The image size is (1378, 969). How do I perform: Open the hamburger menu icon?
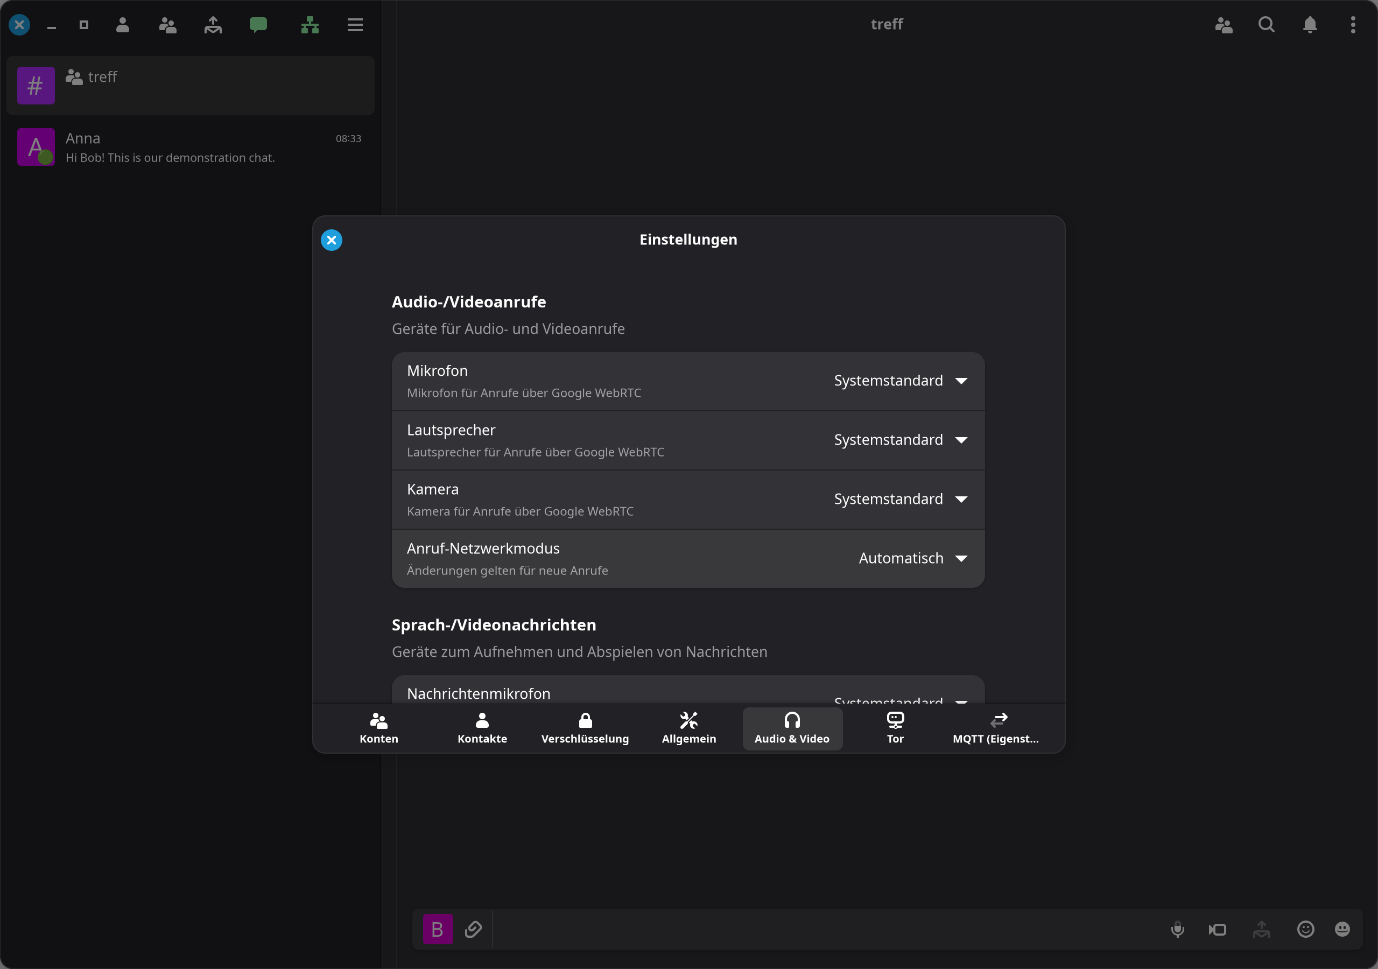(x=355, y=25)
